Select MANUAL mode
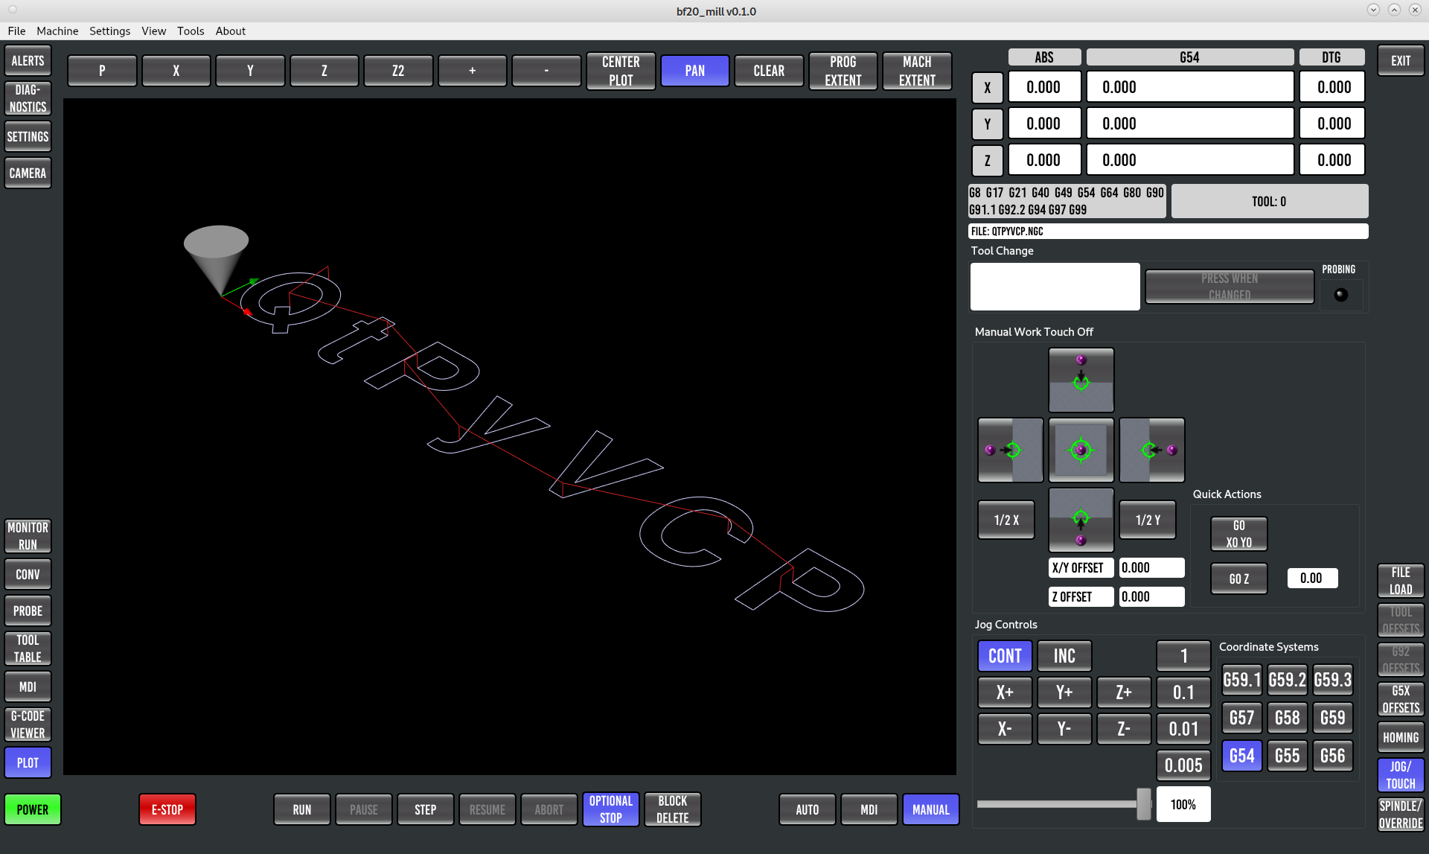The width and height of the screenshot is (1429, 854). 930,809
